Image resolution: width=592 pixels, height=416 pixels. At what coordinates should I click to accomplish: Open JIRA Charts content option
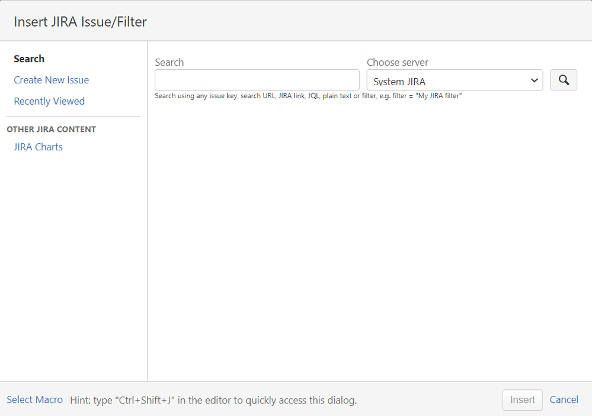[38, 147]
